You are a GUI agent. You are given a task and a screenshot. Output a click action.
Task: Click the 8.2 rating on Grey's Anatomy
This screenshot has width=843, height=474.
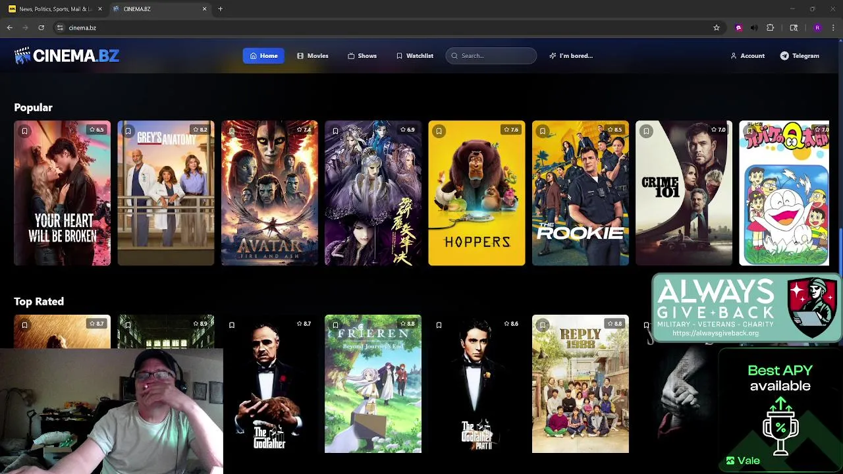coord(200,130)
